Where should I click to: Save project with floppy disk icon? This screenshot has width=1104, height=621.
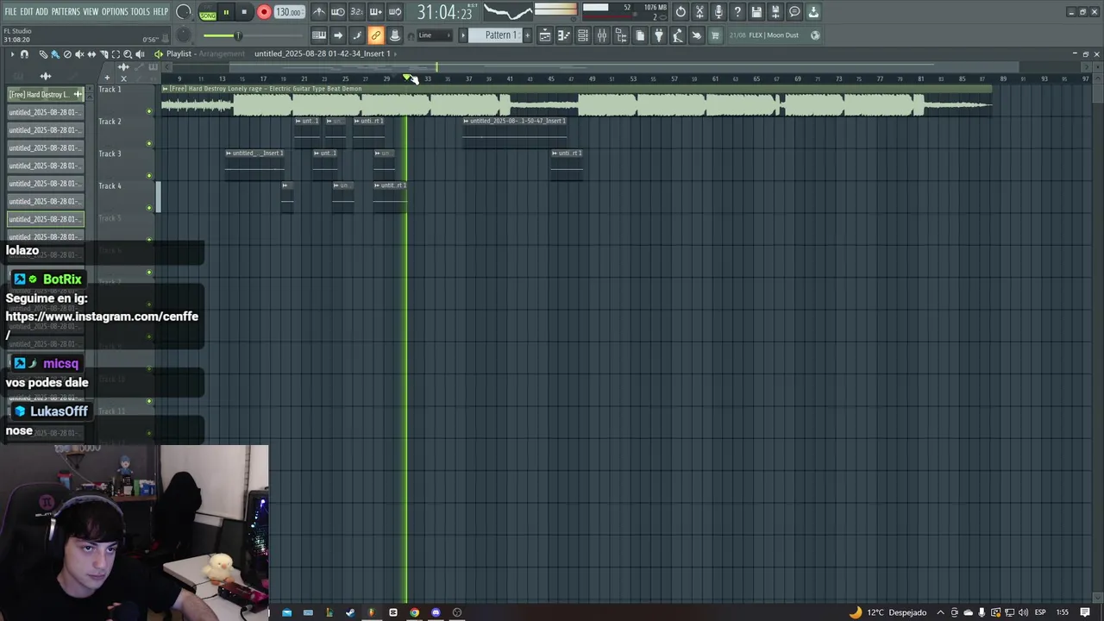pos(756,12)
